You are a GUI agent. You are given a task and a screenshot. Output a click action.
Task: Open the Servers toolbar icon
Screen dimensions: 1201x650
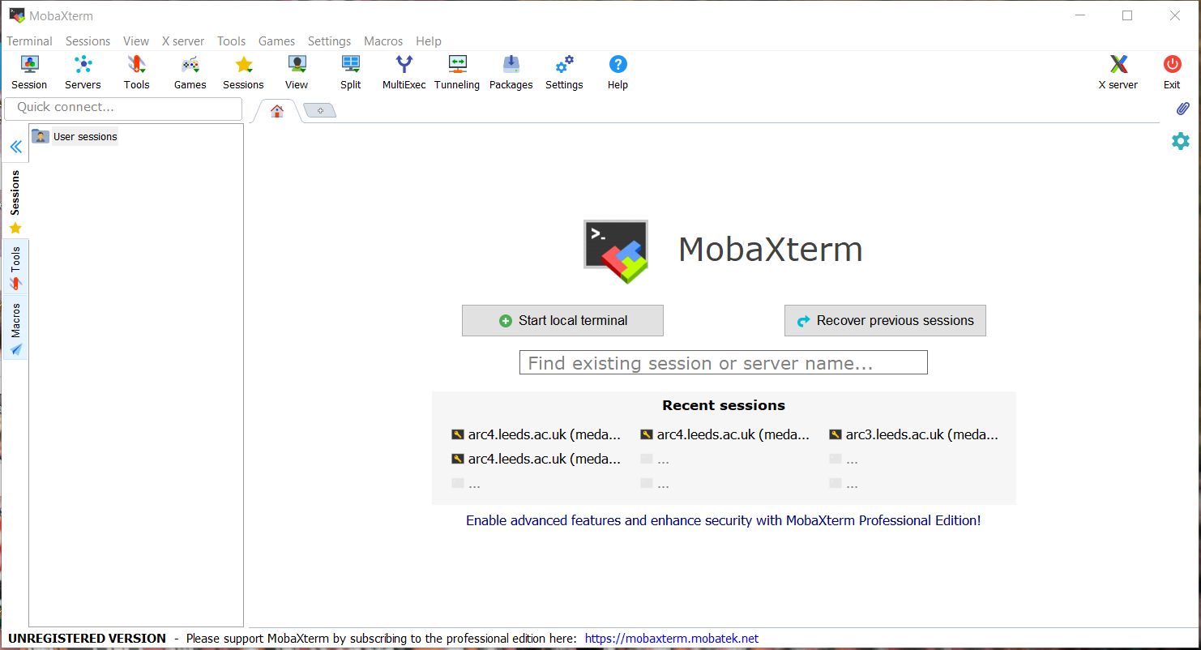click(83, 72)
